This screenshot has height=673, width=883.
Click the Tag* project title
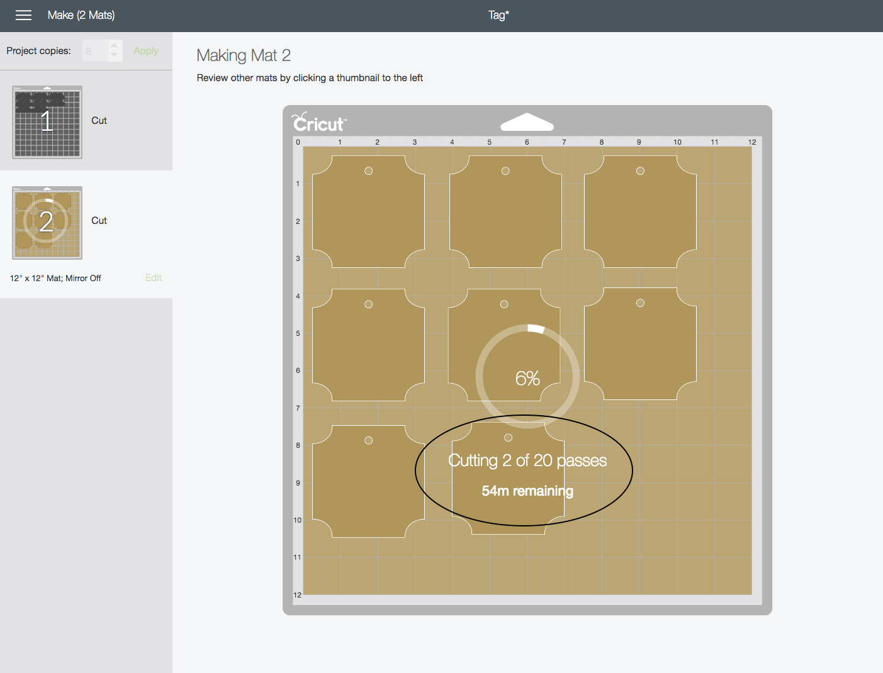pos(498,15)
